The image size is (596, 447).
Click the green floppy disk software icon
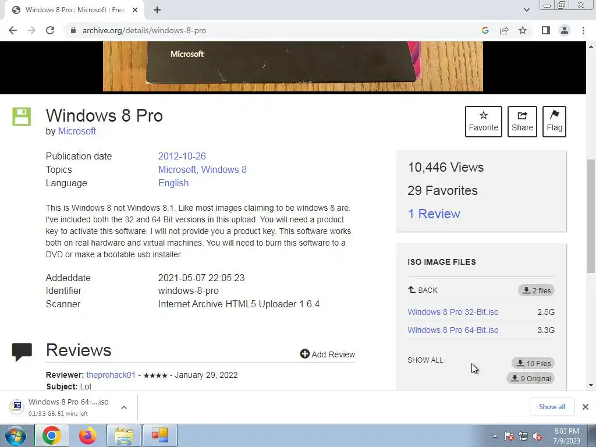point(22,116)
